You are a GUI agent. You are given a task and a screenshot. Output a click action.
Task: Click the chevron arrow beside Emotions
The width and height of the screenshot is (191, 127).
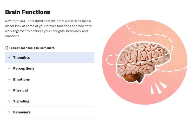9,79
